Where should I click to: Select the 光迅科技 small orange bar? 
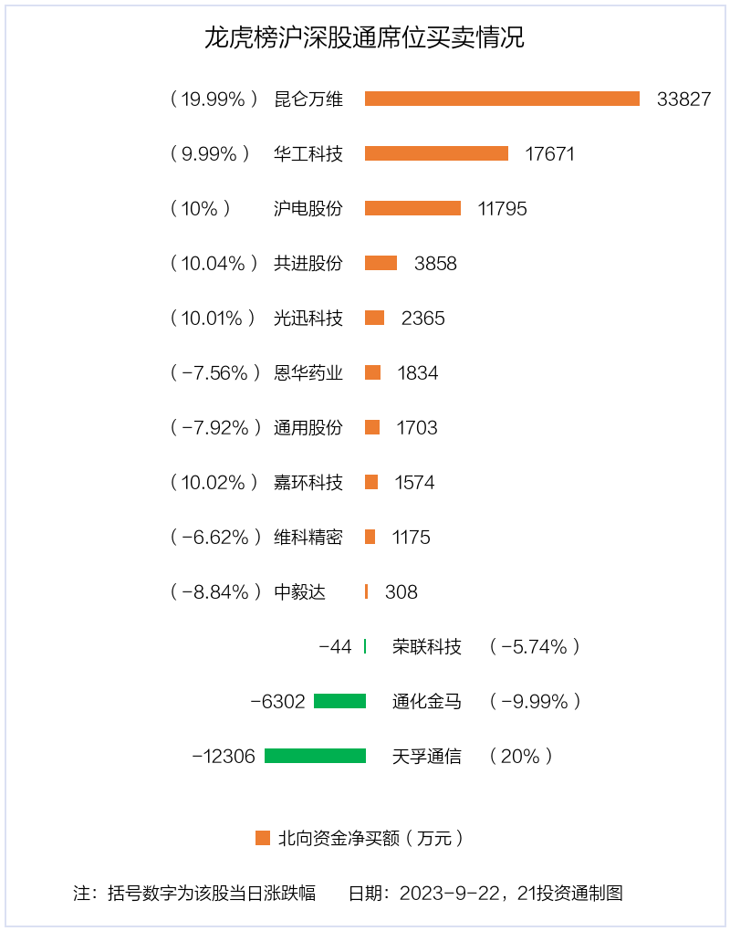coord(374,318)
